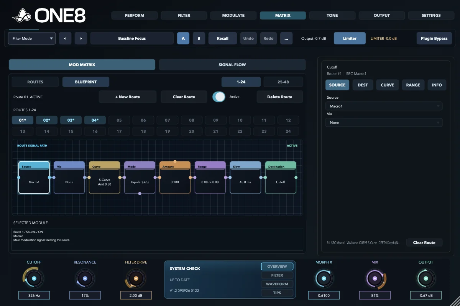Click the Bassline Focus preset name

coord(132,38)
